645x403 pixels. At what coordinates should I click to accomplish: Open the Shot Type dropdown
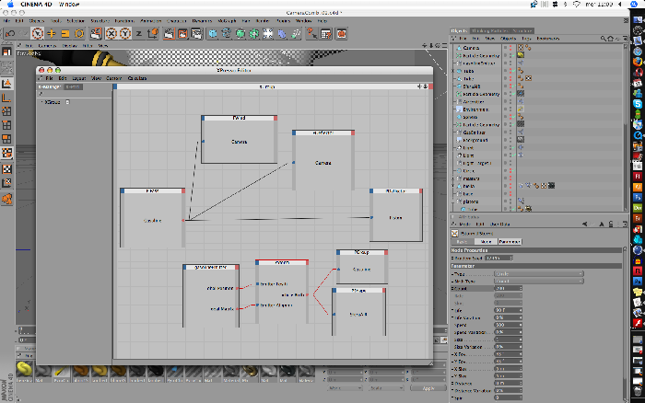click(x=538, y=281)
